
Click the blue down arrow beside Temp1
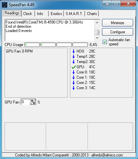point(74,56)
